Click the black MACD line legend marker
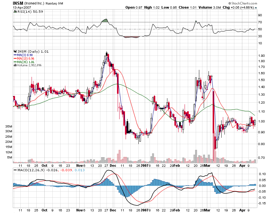The image size is (271, 213). (x=15, y=170)
